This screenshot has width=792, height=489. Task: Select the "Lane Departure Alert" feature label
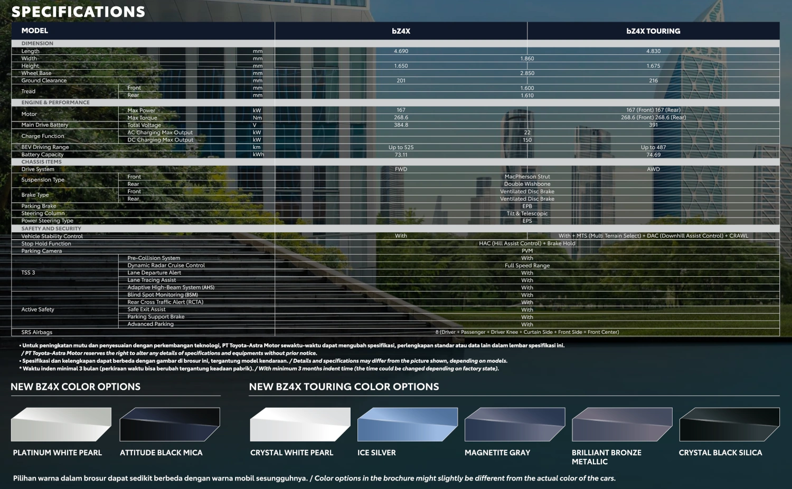pyautogui.click(x=154, y=273)
